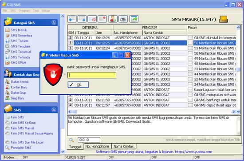Open the Program menu
The image size is (244, 161).
24,11
